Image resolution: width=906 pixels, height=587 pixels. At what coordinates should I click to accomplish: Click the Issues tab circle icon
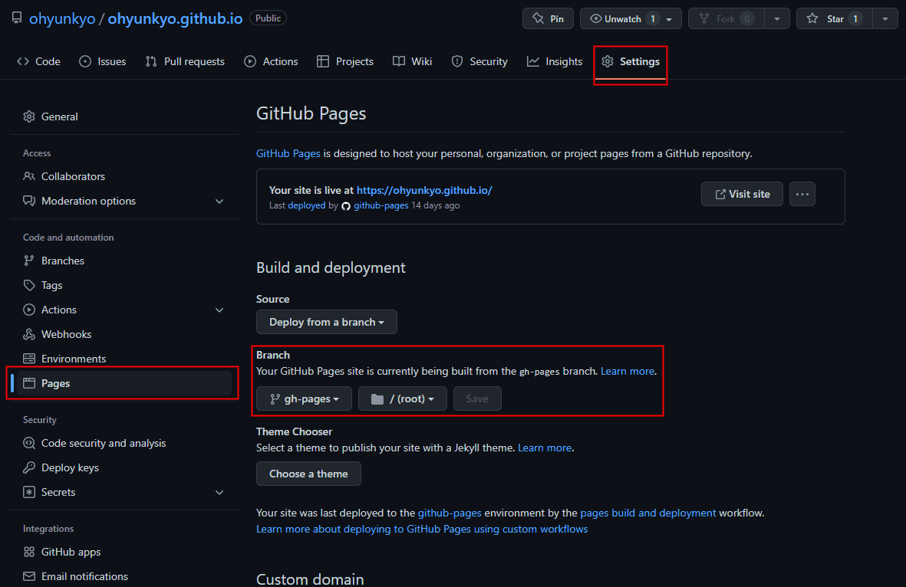click(85, 61)
